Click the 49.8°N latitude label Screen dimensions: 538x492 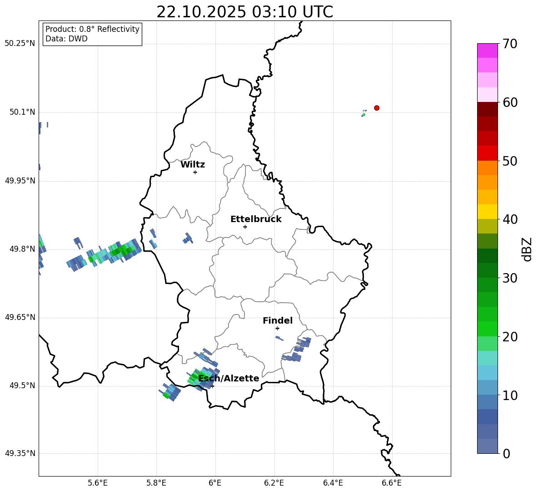click(22, 249)
